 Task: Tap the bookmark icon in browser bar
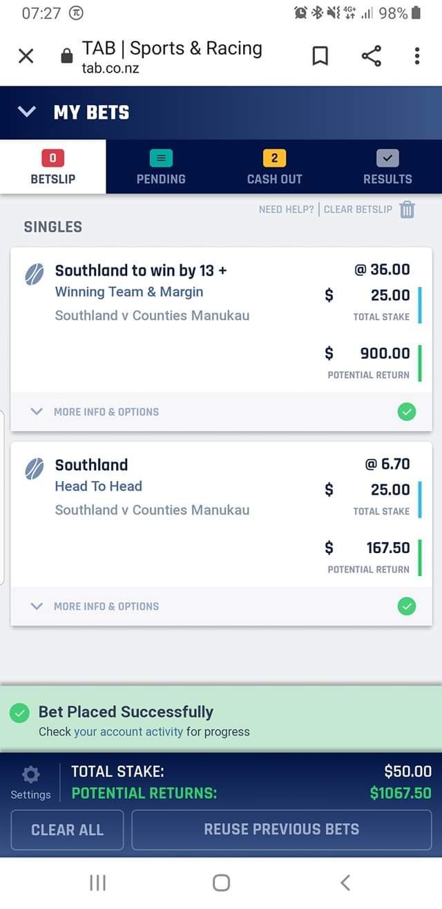[320, 56]
